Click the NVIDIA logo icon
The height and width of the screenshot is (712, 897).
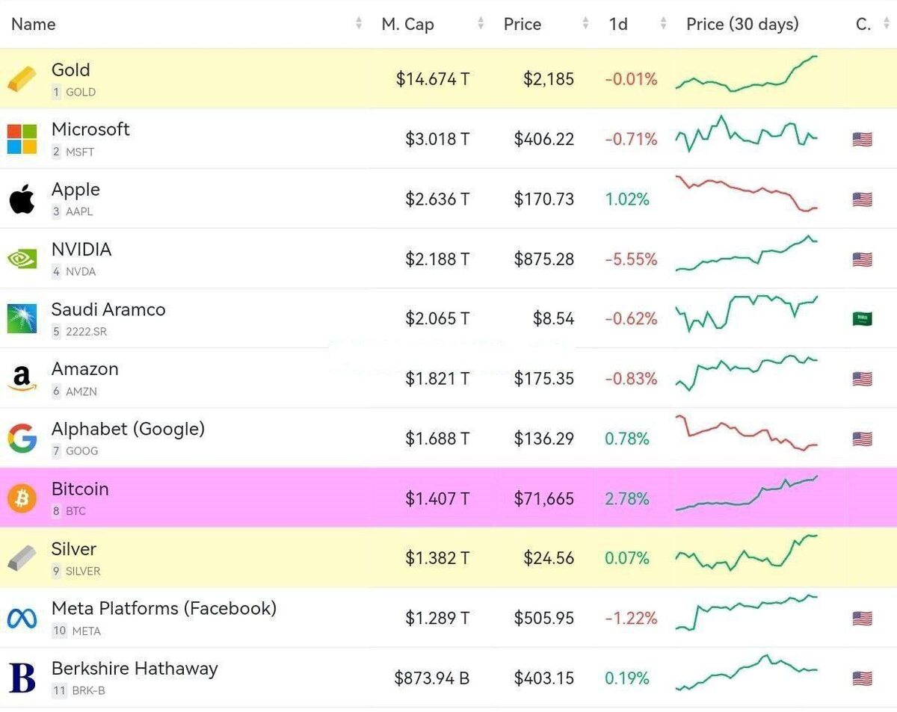[x=22, y=259]
